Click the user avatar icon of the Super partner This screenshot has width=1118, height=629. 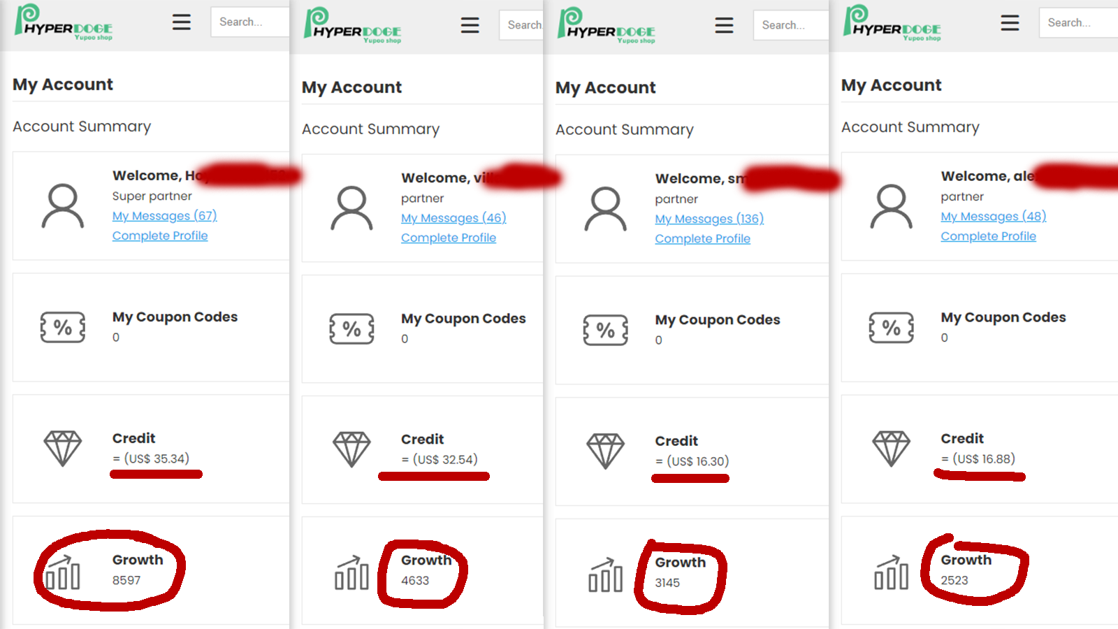coord(63,206)
